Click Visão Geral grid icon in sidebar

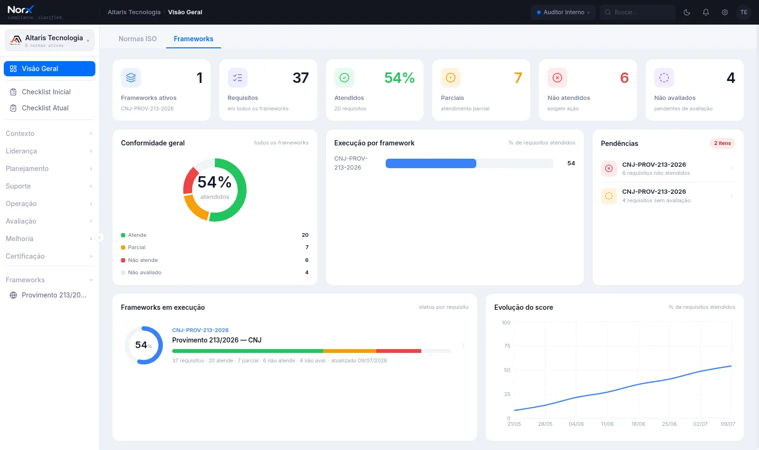click(13, 69)
